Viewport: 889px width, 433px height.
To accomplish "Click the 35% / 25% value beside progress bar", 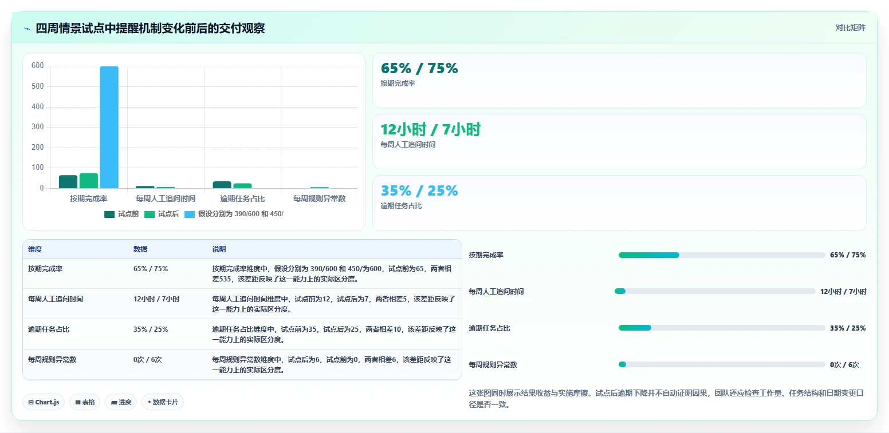I will [x=848, y=328].
